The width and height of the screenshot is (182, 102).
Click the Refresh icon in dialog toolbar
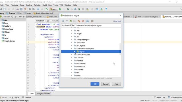pyautogui.click(x=87, y=21)
